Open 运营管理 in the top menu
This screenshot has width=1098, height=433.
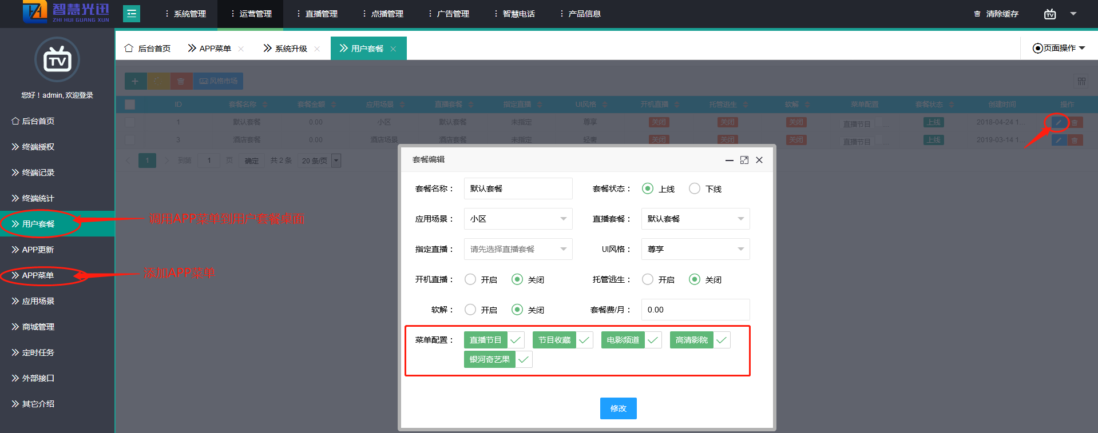(x=251, y=14)
